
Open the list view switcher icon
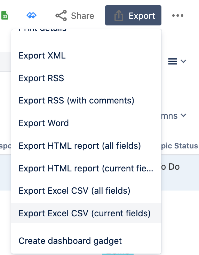coord(177,61)
